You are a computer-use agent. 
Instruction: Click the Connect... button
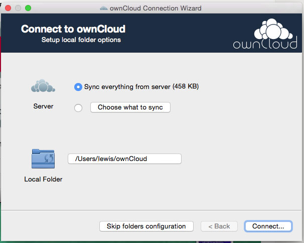[x=268, y=226]
